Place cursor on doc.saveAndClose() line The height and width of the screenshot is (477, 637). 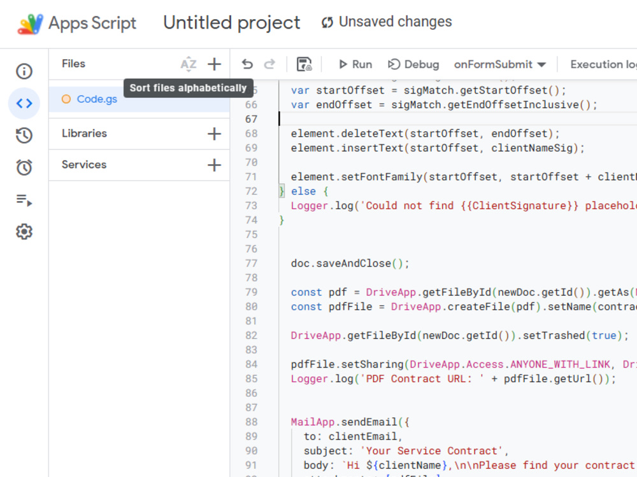click(x=350, y=264)
